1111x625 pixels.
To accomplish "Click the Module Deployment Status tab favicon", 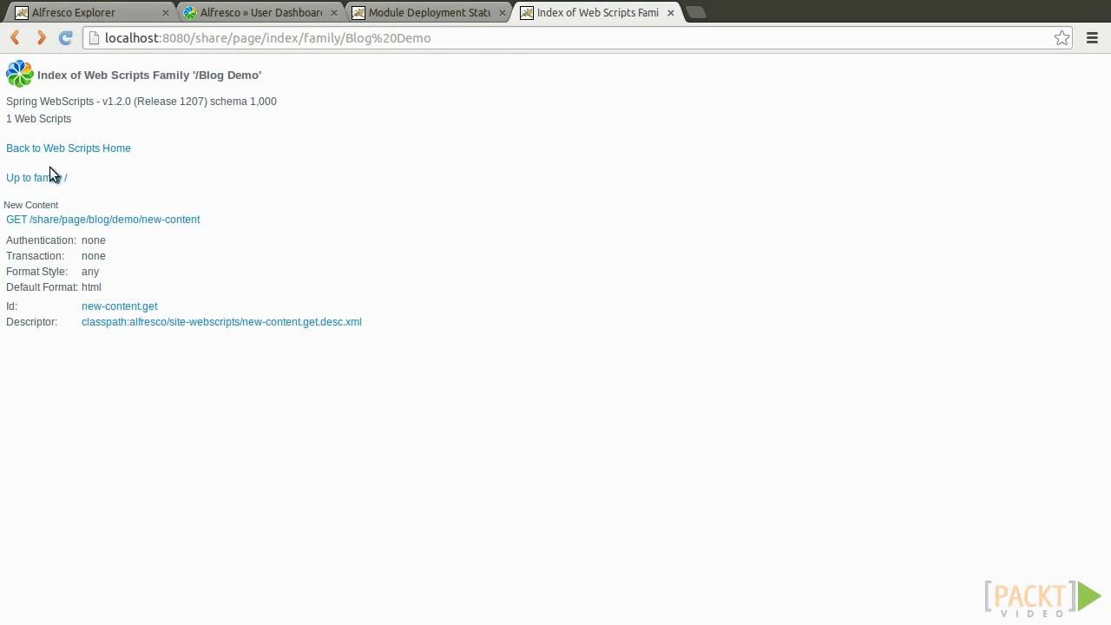I will point(358,12).
